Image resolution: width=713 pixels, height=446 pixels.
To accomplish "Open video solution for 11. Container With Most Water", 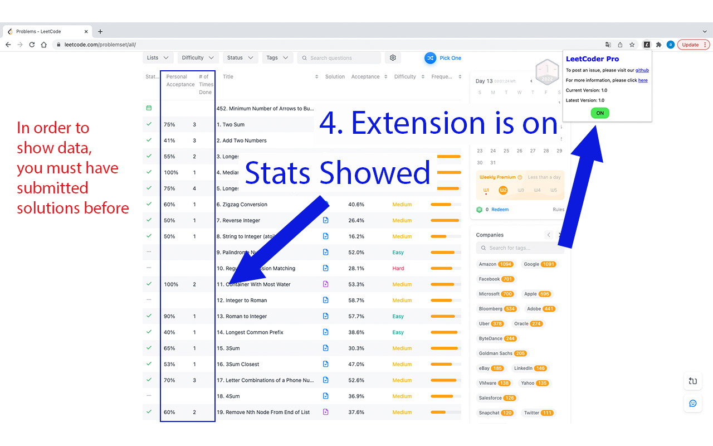I will [x=326, y=284].
